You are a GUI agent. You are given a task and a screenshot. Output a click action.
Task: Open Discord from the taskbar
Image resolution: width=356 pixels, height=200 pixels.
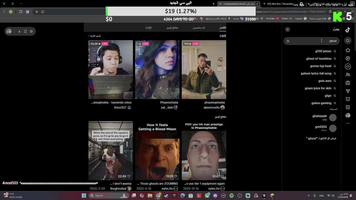tap(215, 196)
